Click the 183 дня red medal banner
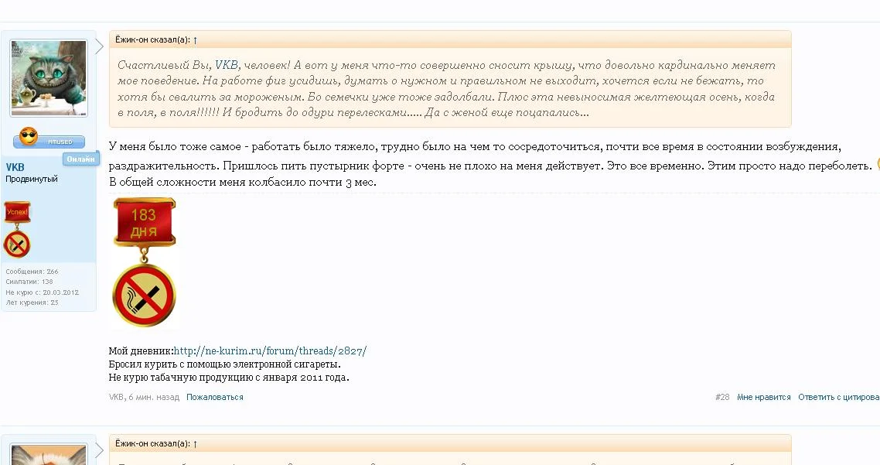The image size is (880, 465). point(145,222)
